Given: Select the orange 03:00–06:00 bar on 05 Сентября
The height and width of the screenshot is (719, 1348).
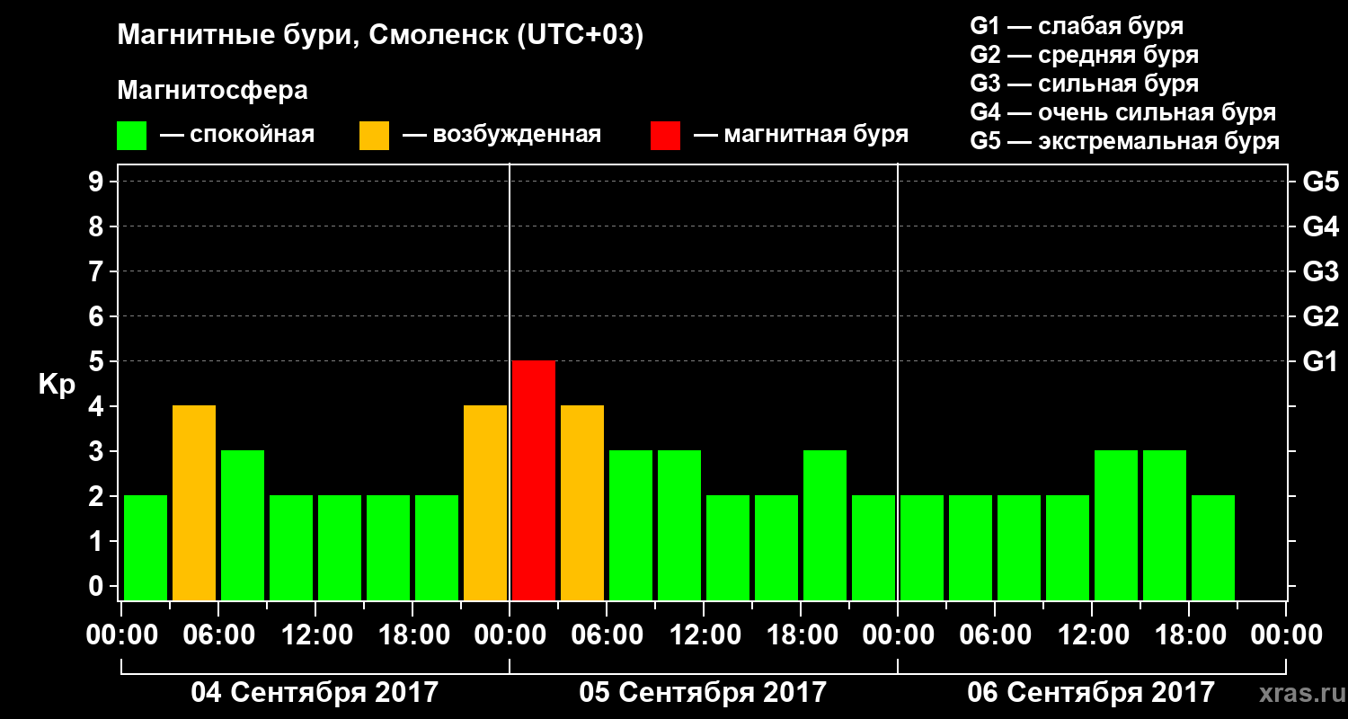Looking at the screenshot, I should pos(582,502).
